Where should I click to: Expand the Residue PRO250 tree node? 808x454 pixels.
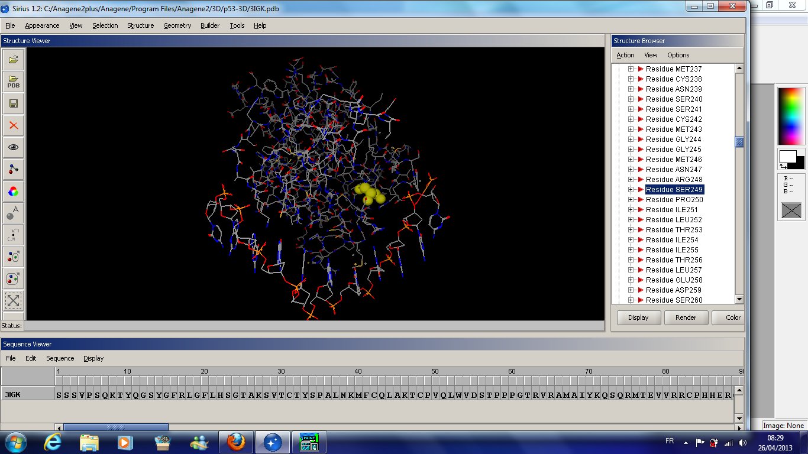[x=631, y=200]
